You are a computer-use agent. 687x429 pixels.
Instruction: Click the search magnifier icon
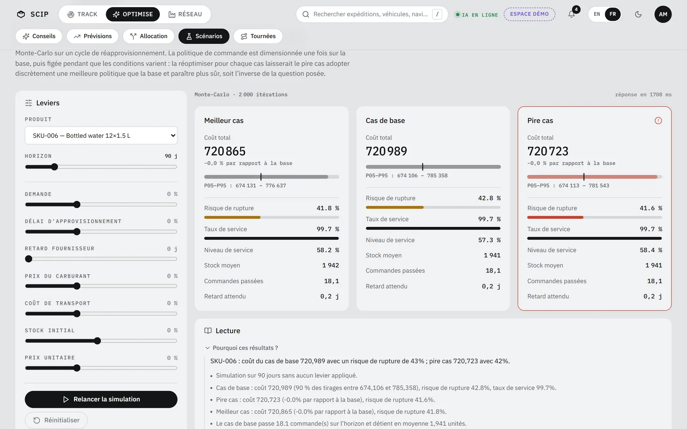[306, 14]
